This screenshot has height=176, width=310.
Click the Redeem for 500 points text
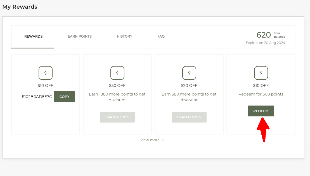261,94
